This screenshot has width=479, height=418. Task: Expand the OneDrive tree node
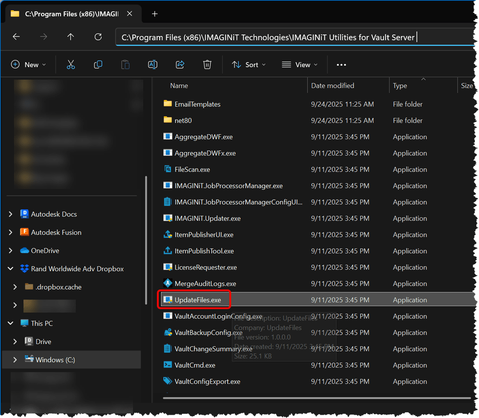click(x=10, y=251)
